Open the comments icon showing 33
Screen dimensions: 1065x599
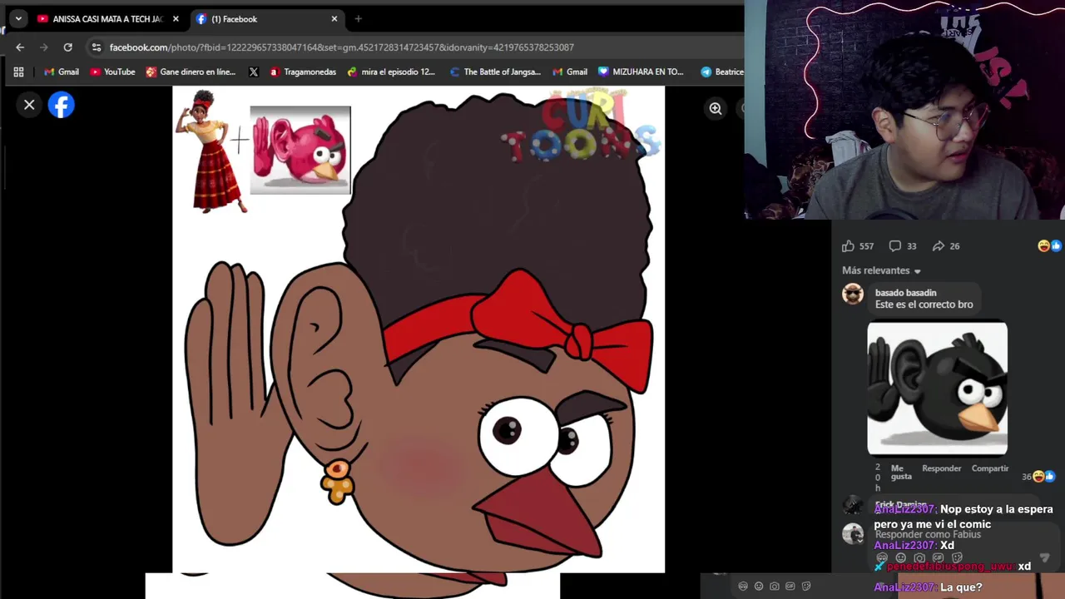(x=895, y=245)
